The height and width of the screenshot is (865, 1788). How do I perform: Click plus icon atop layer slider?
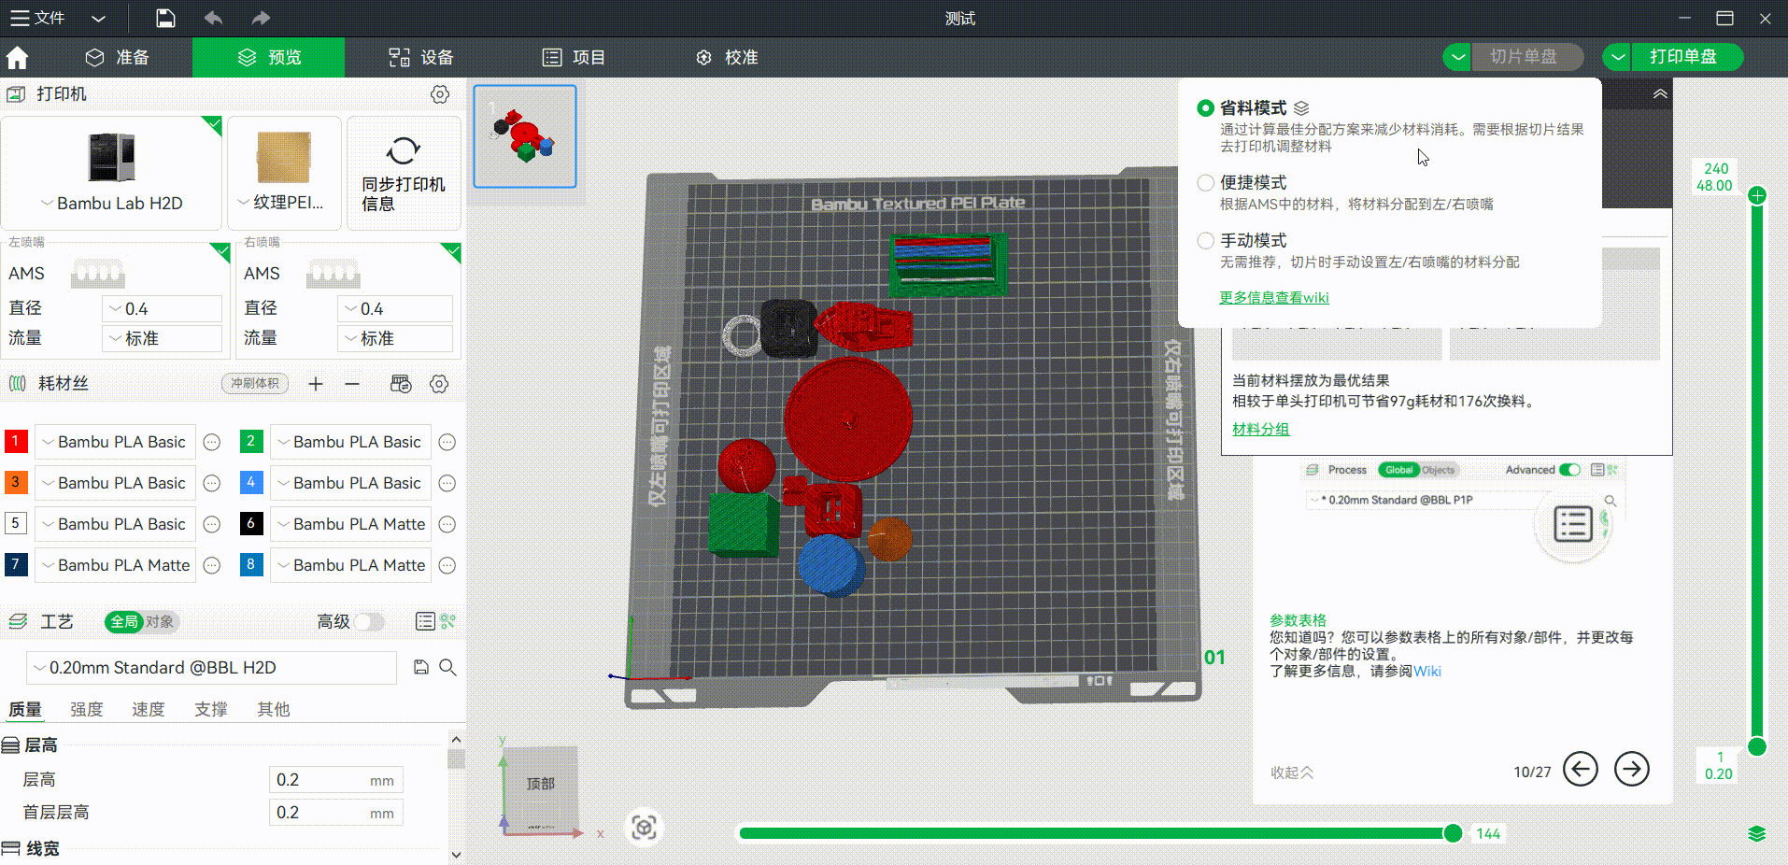pos(1757,195)
